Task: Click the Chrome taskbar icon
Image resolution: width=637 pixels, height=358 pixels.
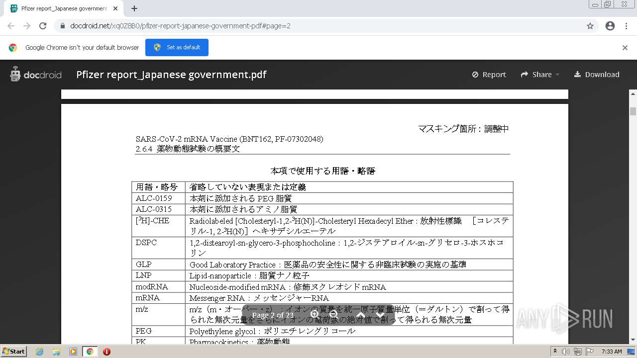Action: 90,352
